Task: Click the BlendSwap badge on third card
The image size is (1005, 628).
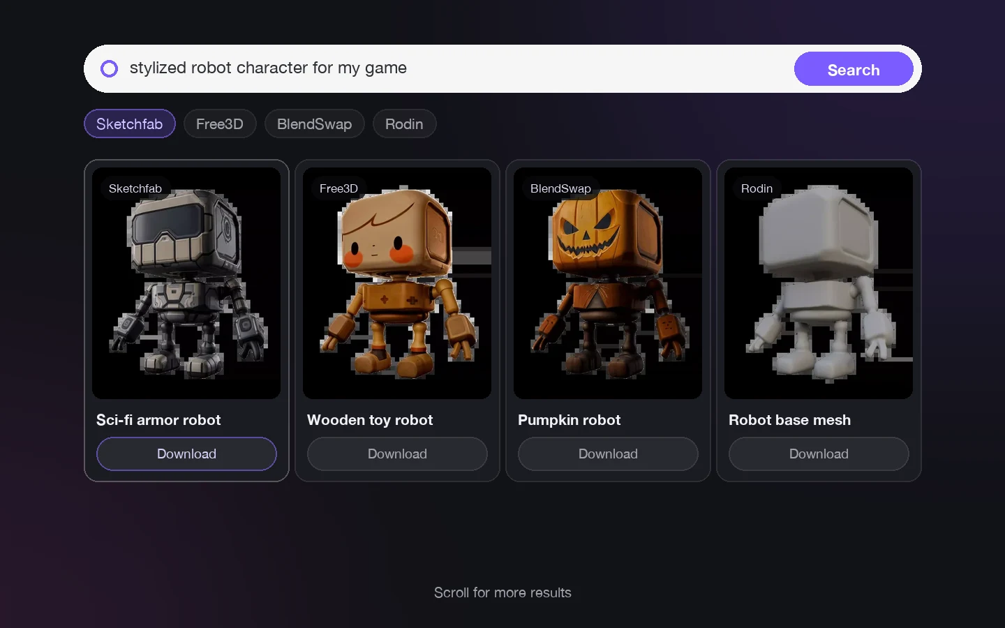Action: [560, 188]
